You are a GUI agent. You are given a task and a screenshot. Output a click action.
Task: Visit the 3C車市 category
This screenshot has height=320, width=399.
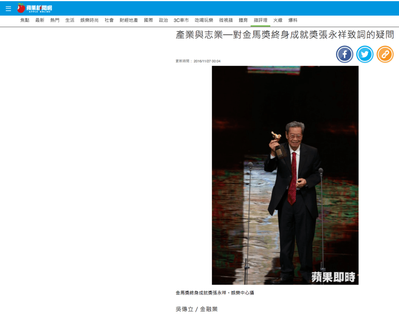click(181, 20)
